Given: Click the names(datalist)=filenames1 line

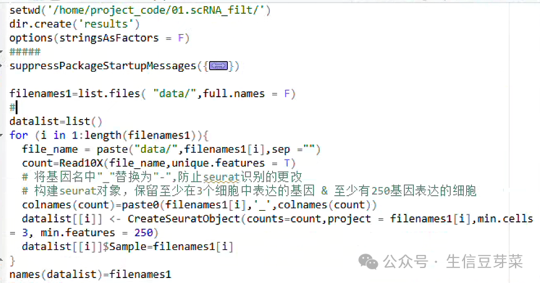Looking at the screenshot, I should [91, 274].
